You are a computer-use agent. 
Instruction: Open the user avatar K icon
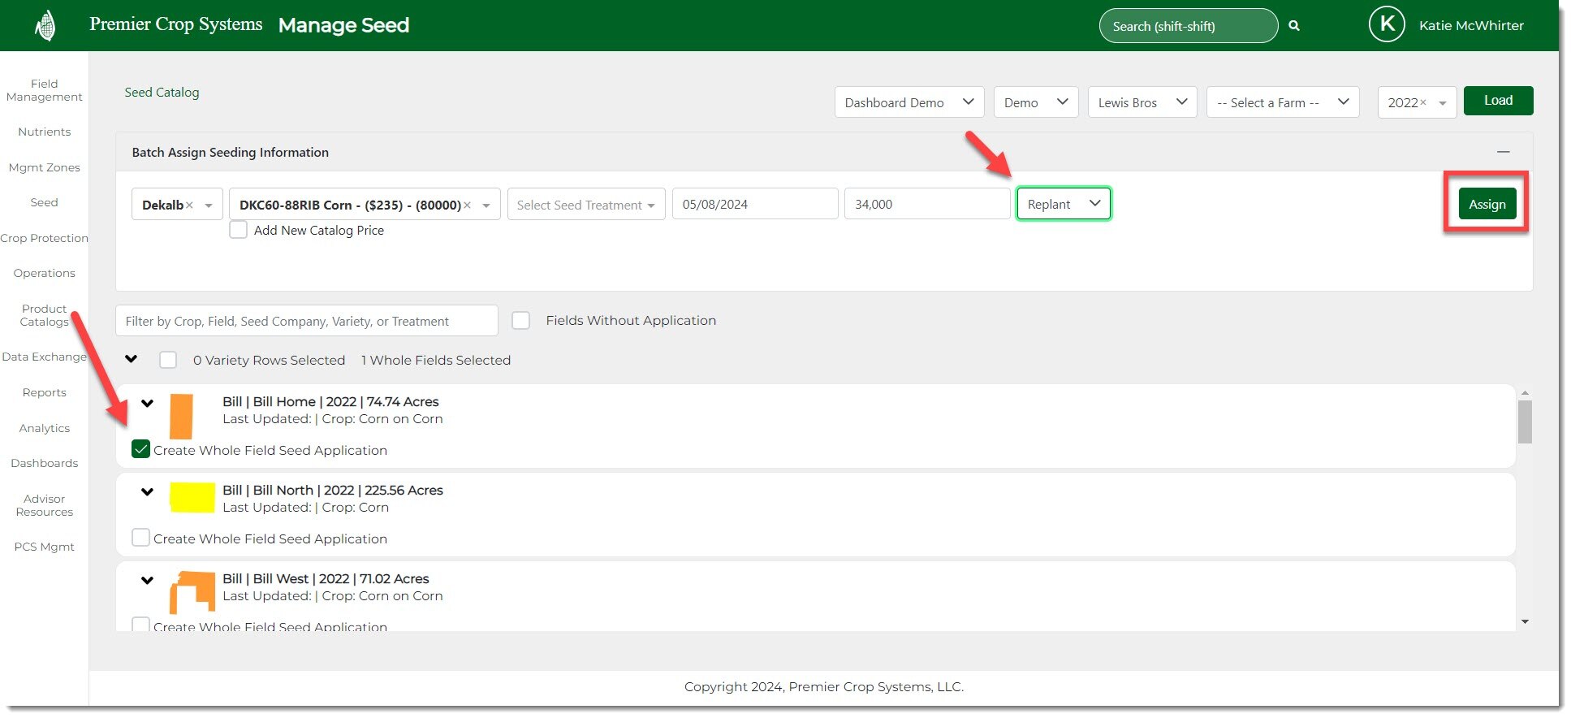tap(1386, 24)
